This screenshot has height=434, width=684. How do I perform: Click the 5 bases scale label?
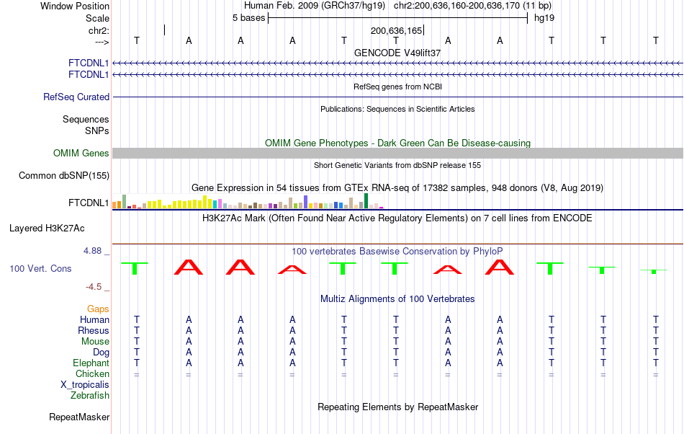248,18
